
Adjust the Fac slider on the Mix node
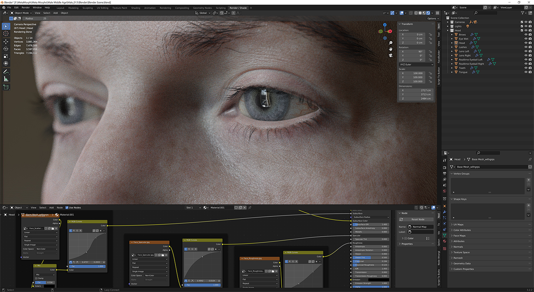tap(44, 283)
